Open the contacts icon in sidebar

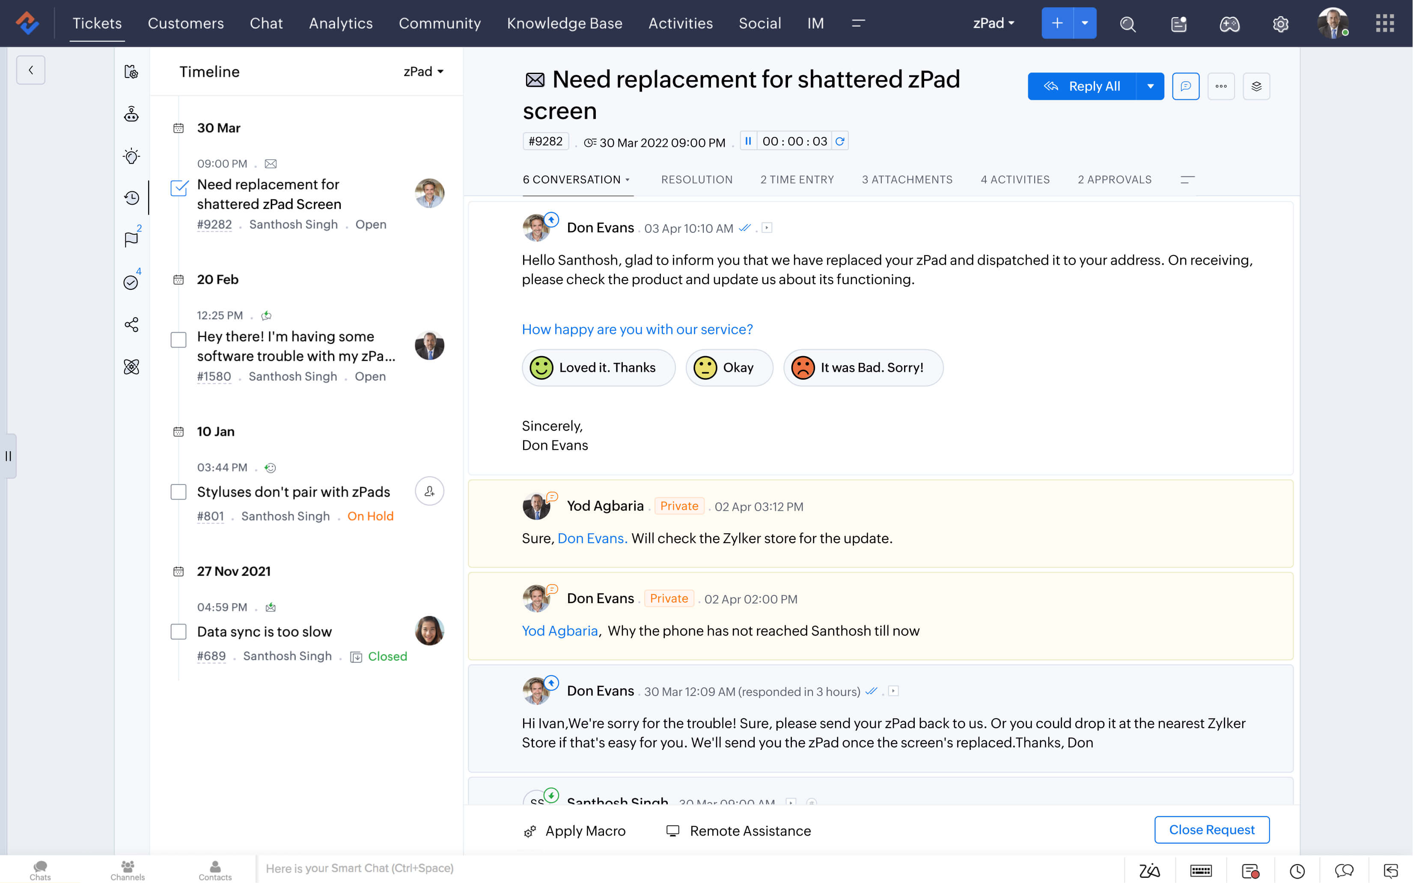[214, 867]
